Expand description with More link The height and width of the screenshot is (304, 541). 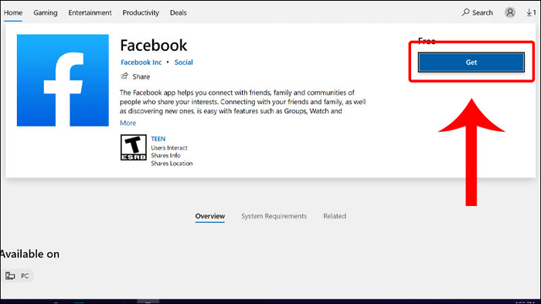(x=128, y=123)
